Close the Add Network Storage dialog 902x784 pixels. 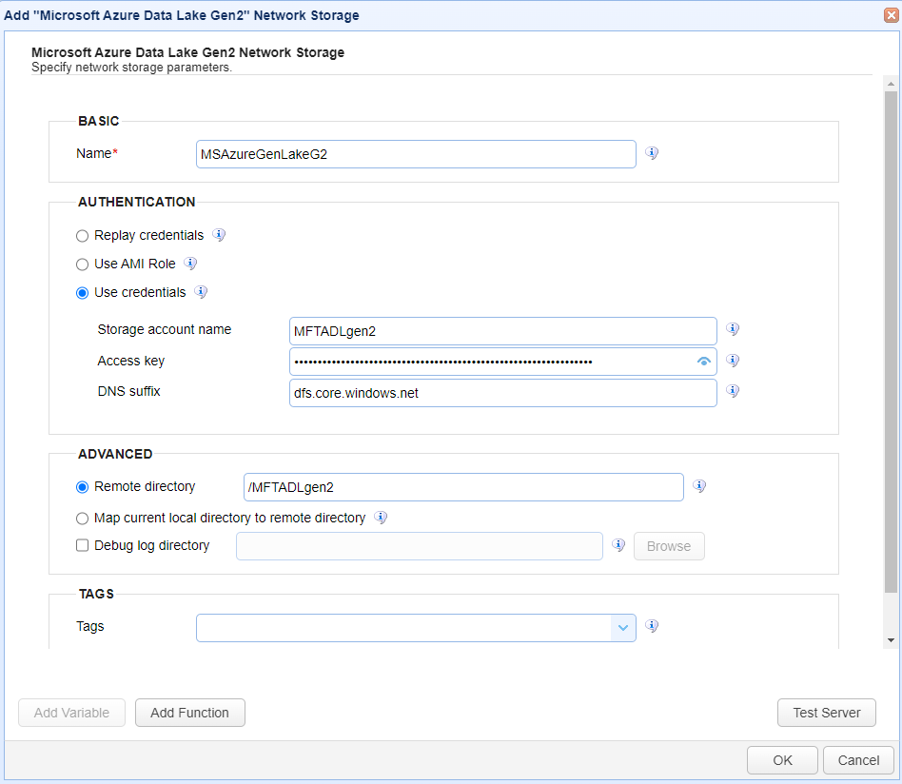[x=892, y=15]
